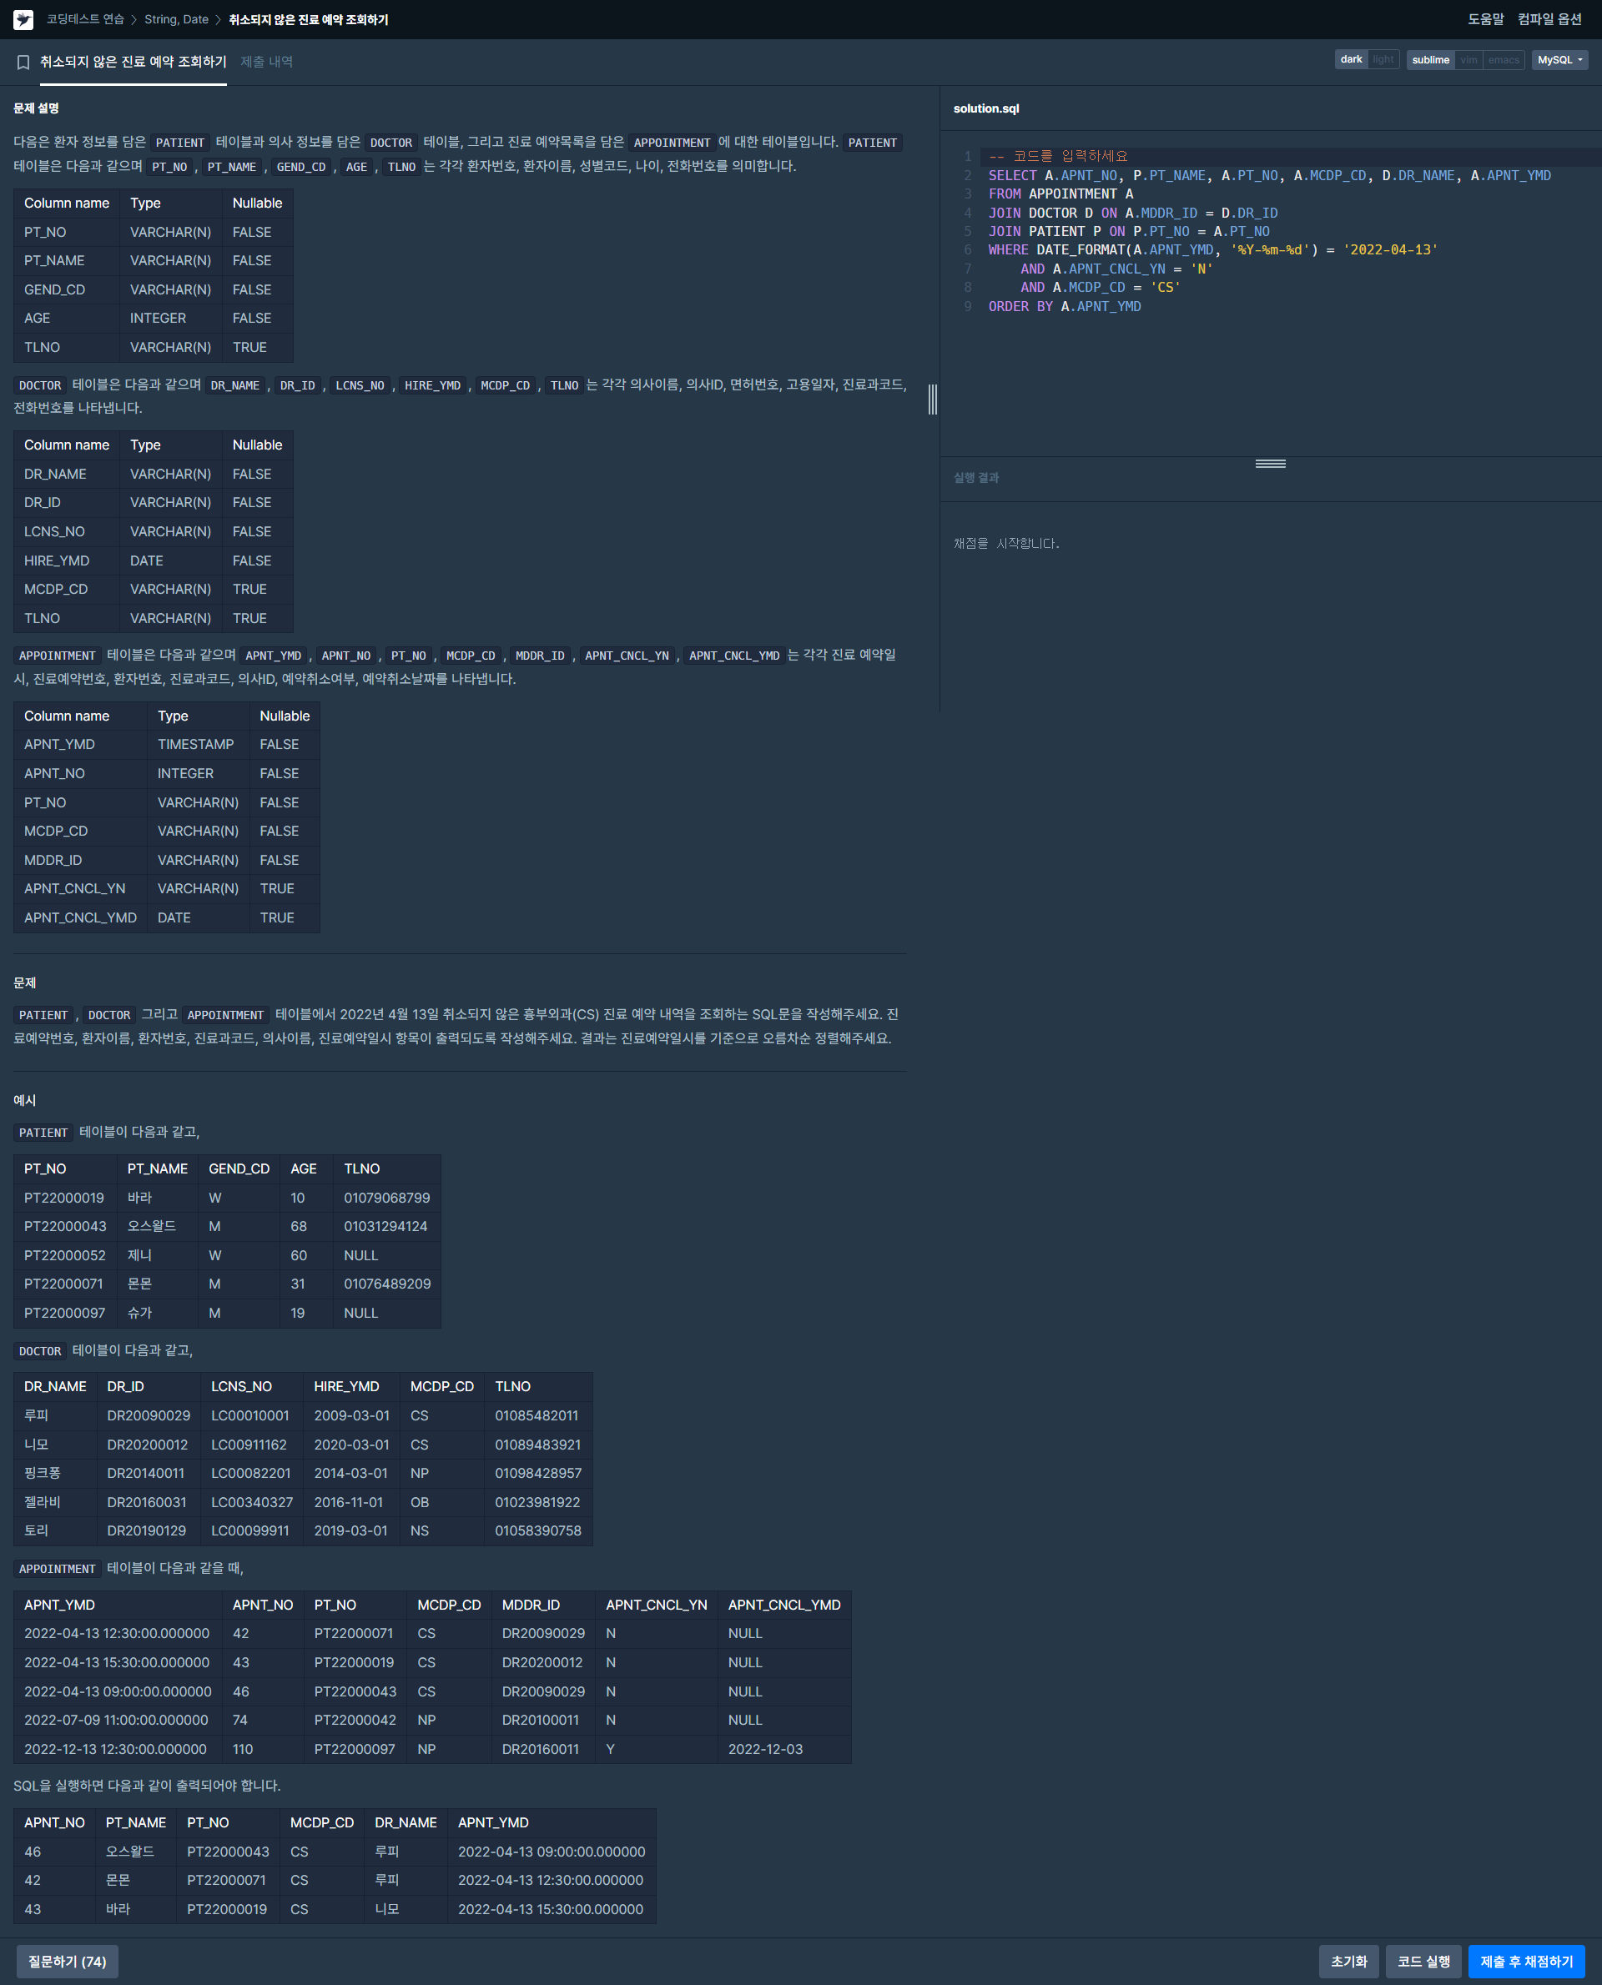The image size is (1602, 1985).
Task: Select the problem description tab
Action: pos(133,62)
